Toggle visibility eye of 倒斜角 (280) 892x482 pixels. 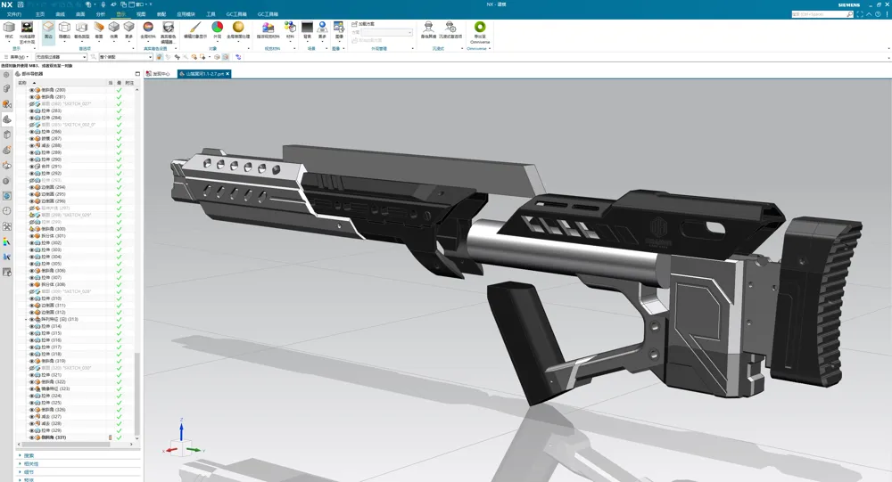pos(32,90)
